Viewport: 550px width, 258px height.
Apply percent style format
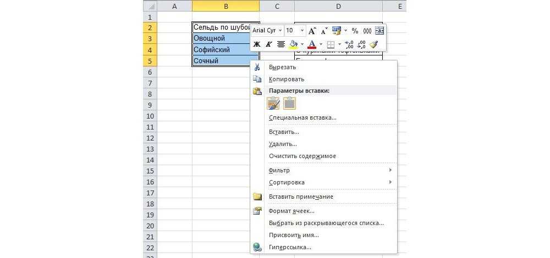[x=355, y=31]
